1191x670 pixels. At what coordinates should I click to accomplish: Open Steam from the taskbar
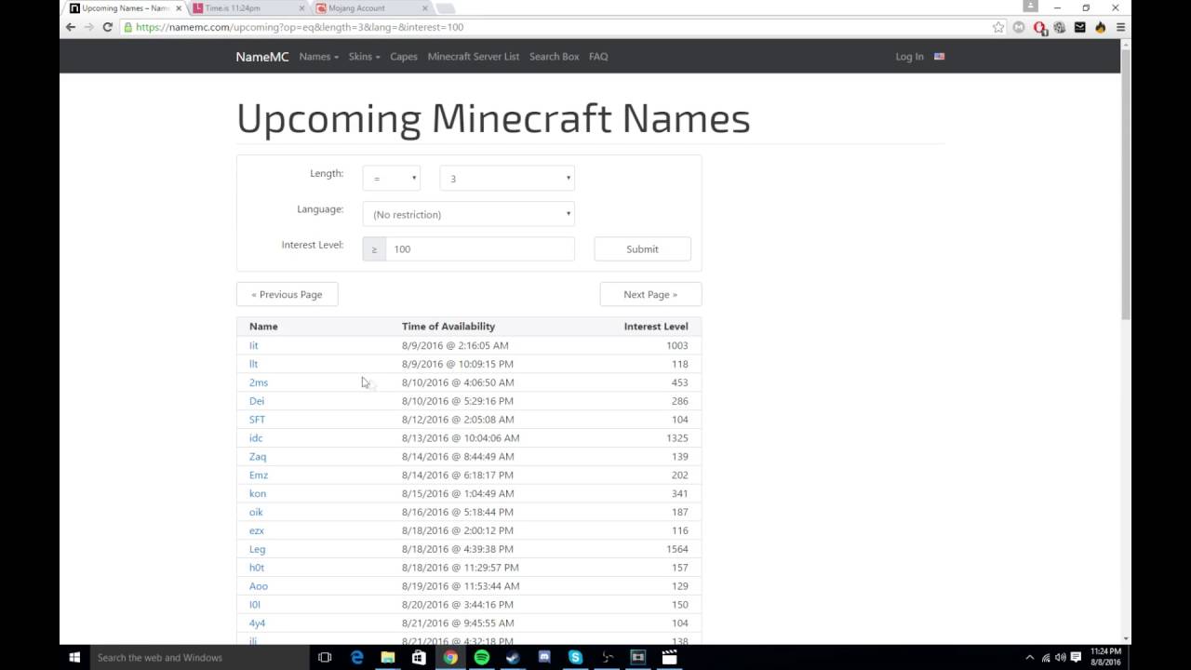click(x=513, y=657)
